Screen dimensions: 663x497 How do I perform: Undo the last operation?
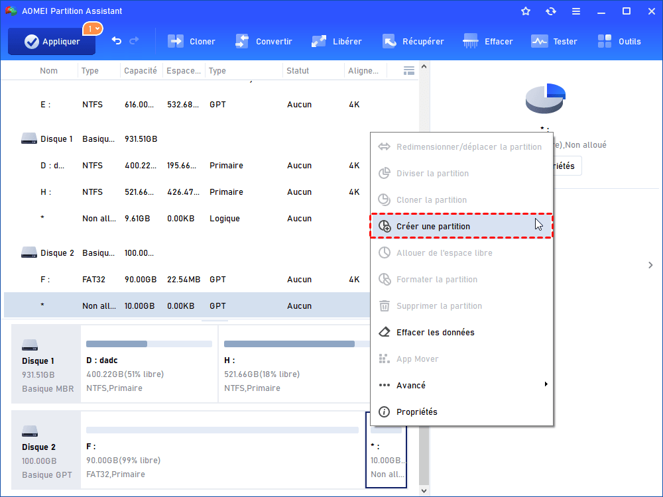pyautogui.click(x=117, y=40)
